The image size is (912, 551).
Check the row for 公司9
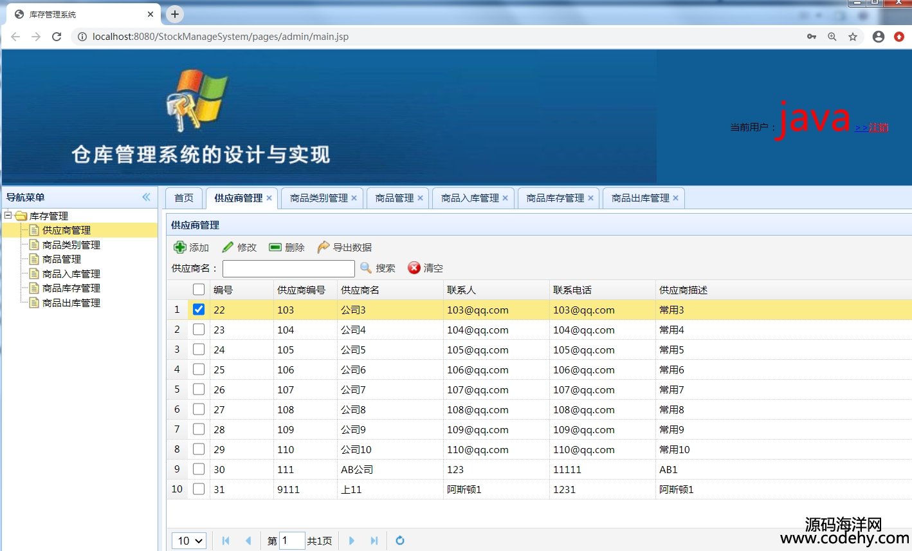point(199,429)
